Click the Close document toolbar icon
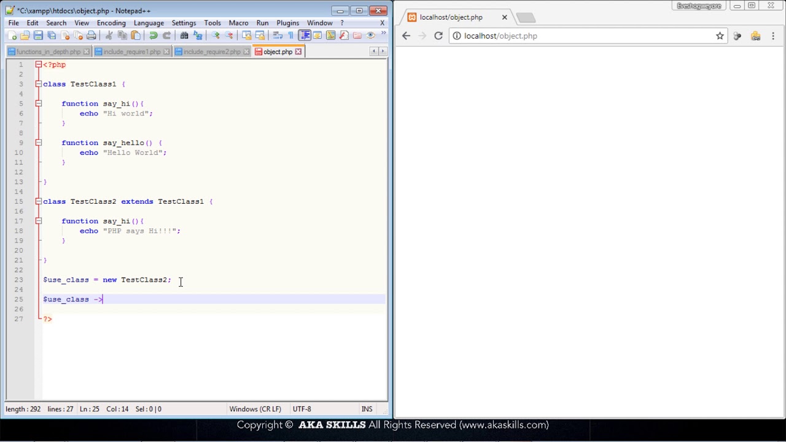786x442 pixels. pos(65,36)
